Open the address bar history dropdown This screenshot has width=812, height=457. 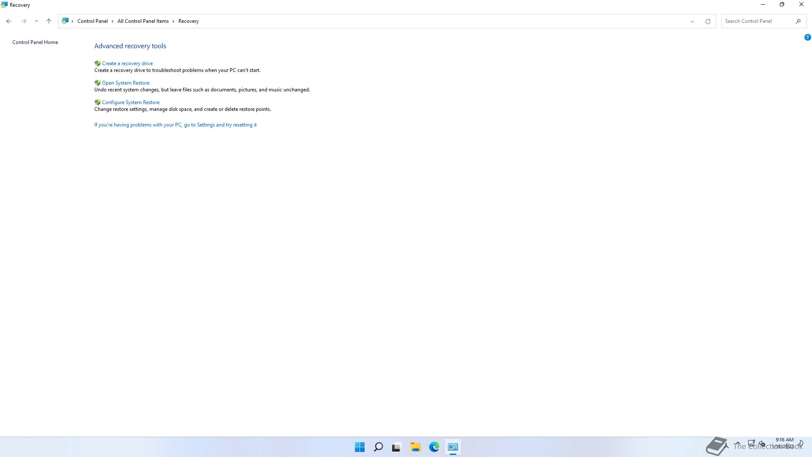click(x=692, y=21)
